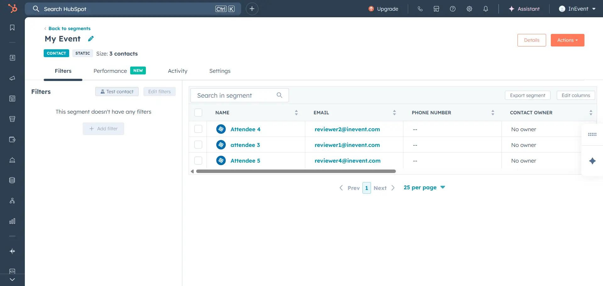Image resolution: width=603 pixels, height=286 pixels.
Task: Click the Export segment button
Action: coord(527,95)
